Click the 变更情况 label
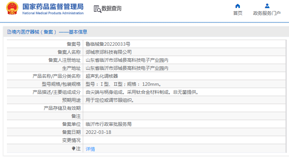The height and width of the screenshot is (159, 289). pos(71,140)
